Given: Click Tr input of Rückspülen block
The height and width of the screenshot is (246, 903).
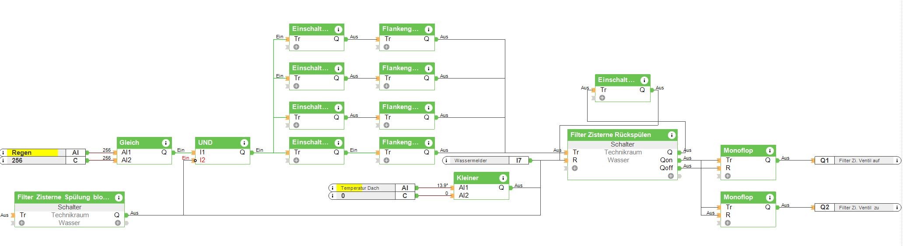Looking at the screenshot, I should tap(576, 152).
